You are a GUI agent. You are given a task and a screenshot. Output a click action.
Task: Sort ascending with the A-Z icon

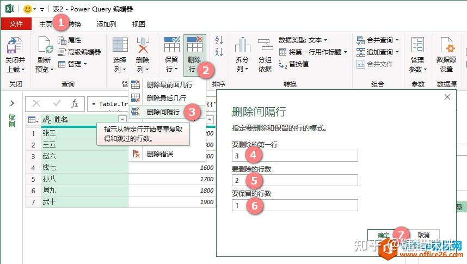[219, 40]
